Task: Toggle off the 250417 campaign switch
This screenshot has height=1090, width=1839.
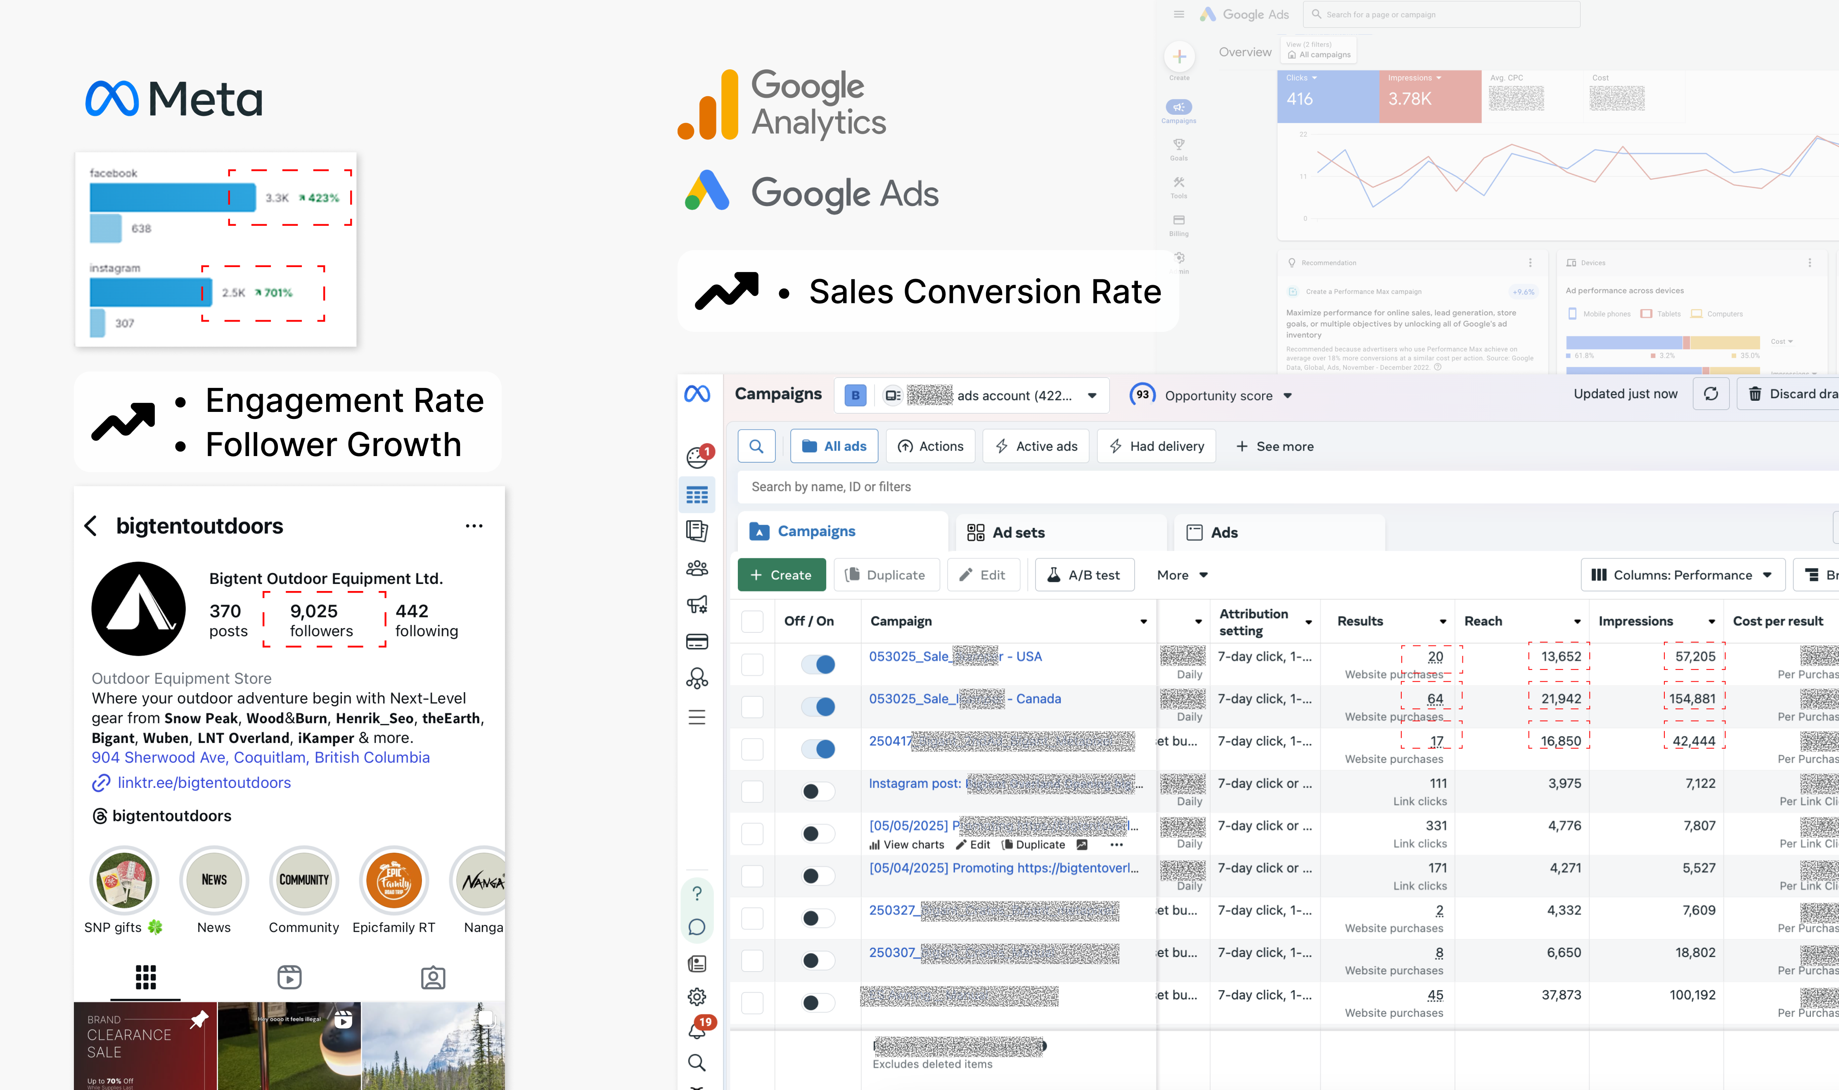Action: click(818, 749)
